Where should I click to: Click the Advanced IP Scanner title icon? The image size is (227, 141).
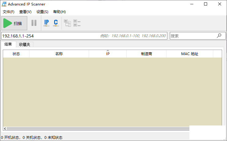tap(4, 4)
